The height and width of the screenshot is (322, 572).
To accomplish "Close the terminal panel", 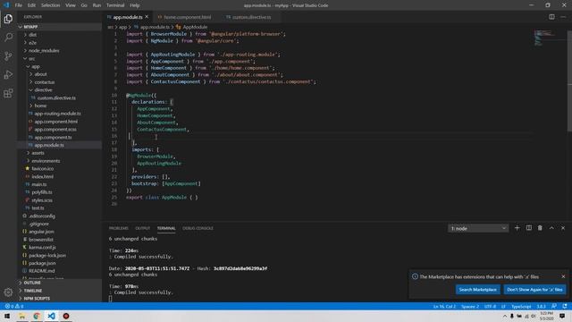I will pos(563,228).
